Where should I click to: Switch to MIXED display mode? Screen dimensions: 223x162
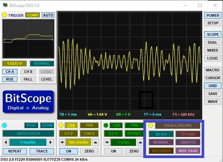[x=213, y=50]
